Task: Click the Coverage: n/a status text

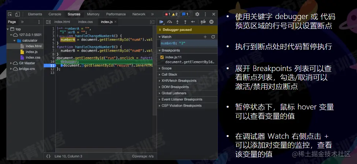Action: click(x=143, y=156)
